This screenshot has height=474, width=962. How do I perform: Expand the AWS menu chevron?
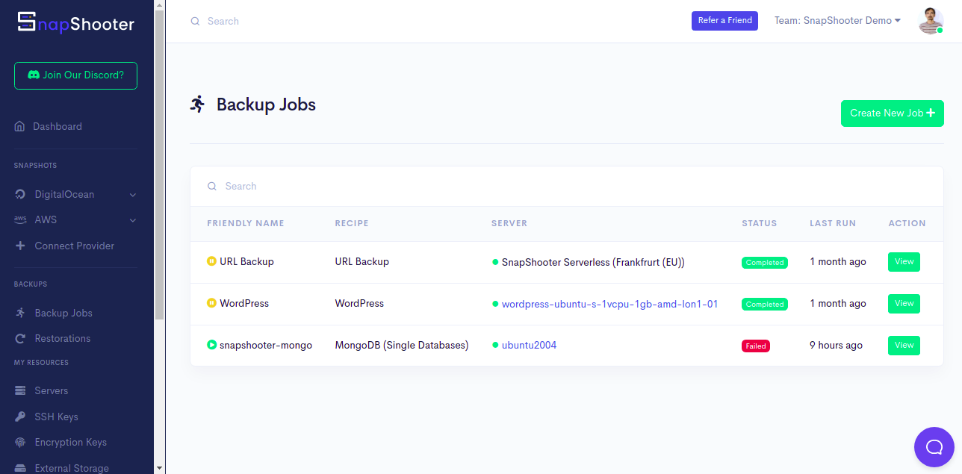(133, 220)
